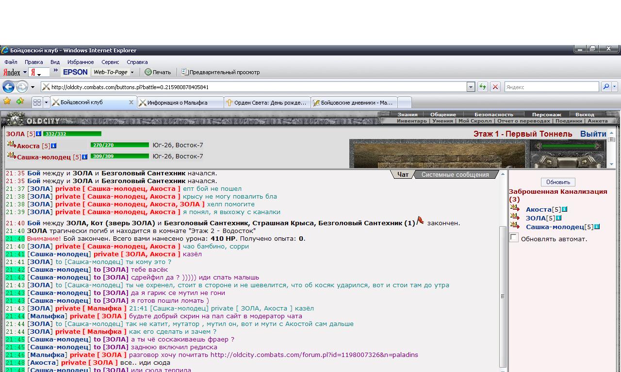Image resolution: width=621 pixels, height=372 pixels.
Task: Open the Вид menu
Action: coord(55,62)
